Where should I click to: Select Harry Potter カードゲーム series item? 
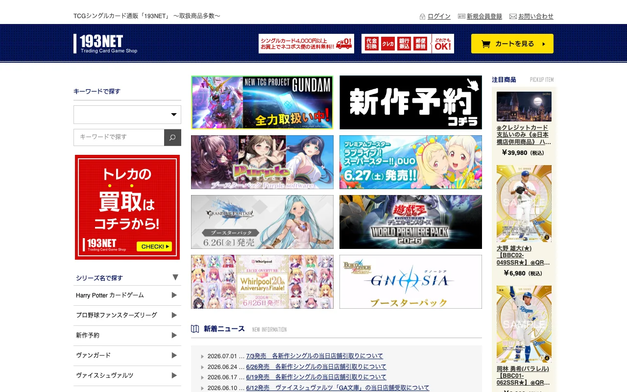(x=127, y=295)
